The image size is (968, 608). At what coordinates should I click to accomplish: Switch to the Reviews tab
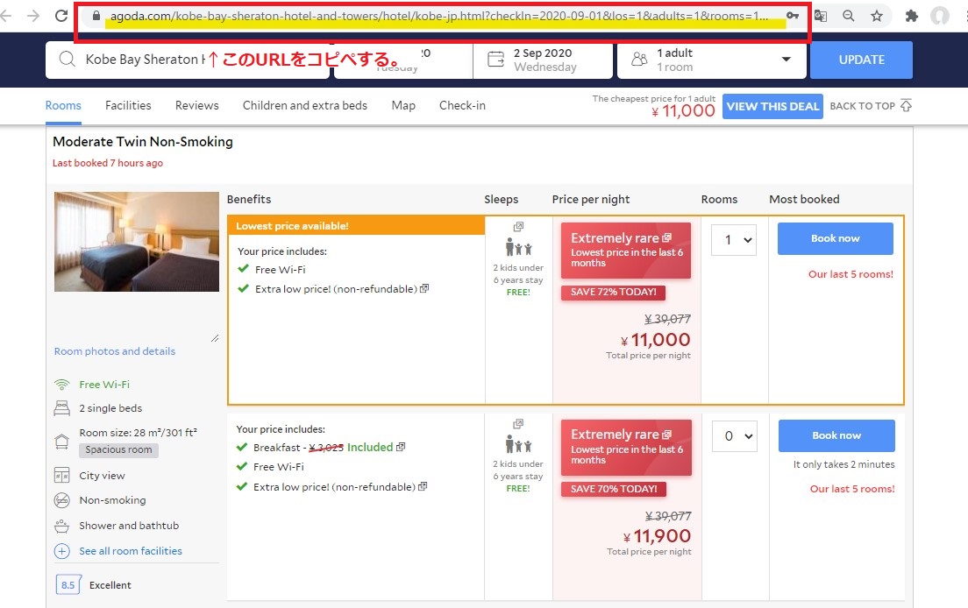pos(197,105)
